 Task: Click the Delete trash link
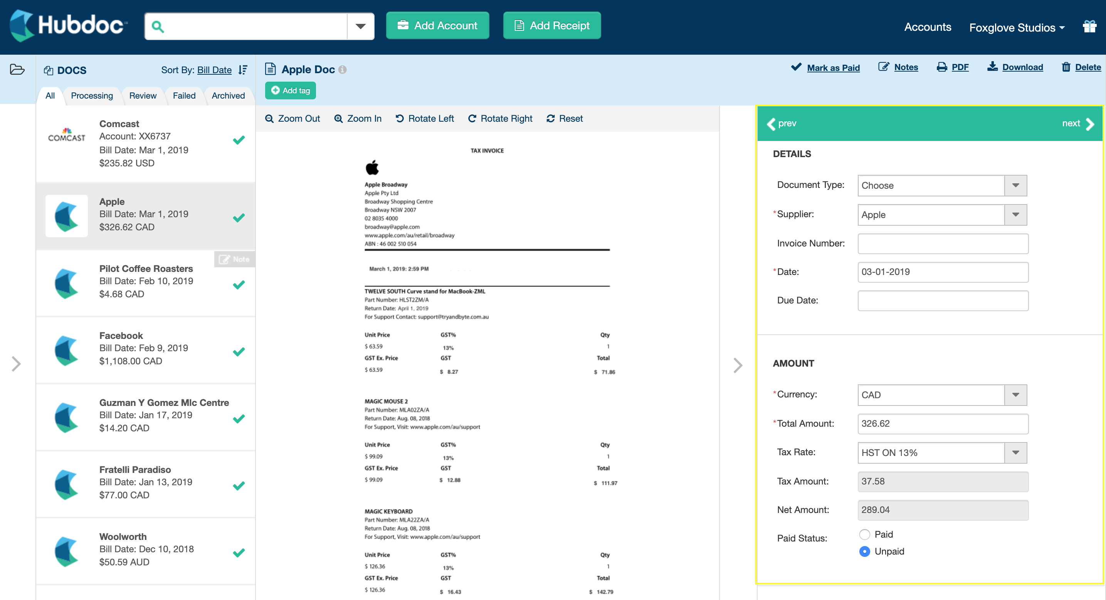(1081, 67)
